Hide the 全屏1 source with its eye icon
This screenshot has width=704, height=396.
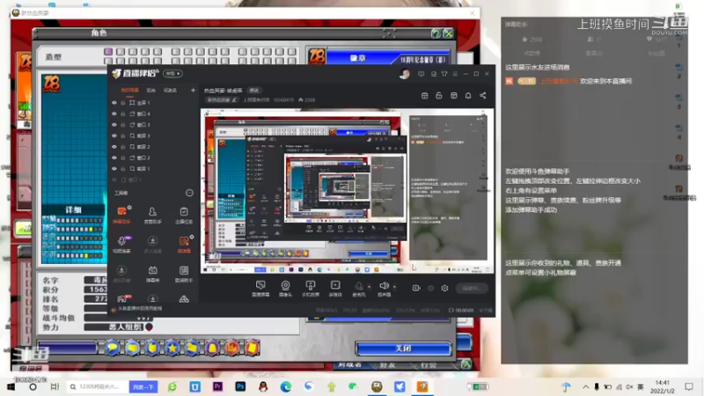tap(114, 103)
